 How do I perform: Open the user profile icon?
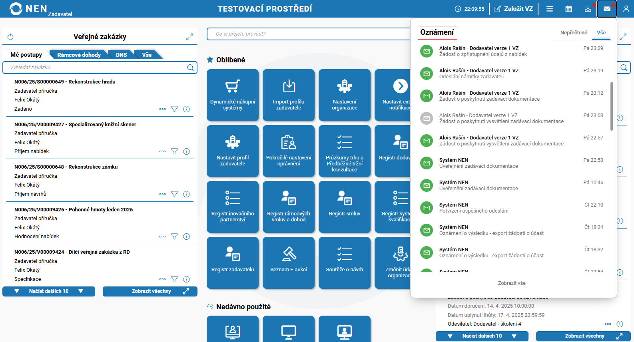pos(626,9)
